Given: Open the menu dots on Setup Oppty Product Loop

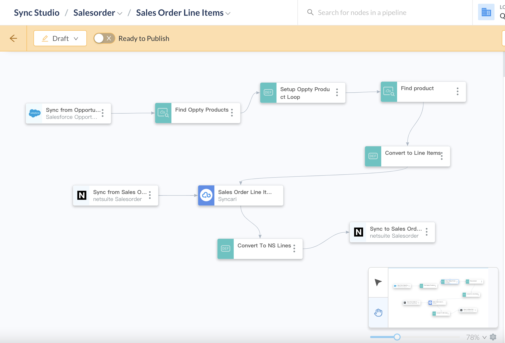Looking at the screenshot, I should [x=337, y=92].
